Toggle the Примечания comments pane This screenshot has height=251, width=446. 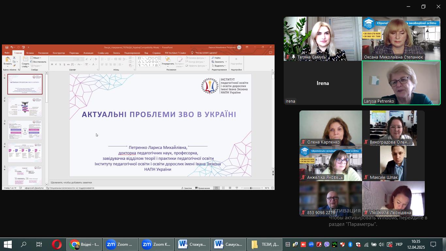pyautogui.click(x=202, y=188)
